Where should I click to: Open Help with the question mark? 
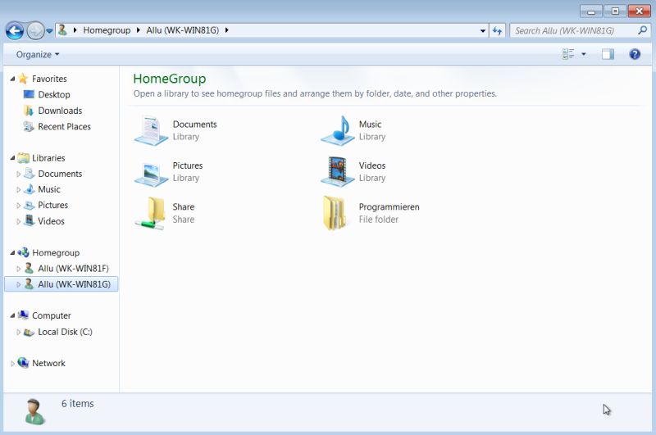[x=635, y=54]
